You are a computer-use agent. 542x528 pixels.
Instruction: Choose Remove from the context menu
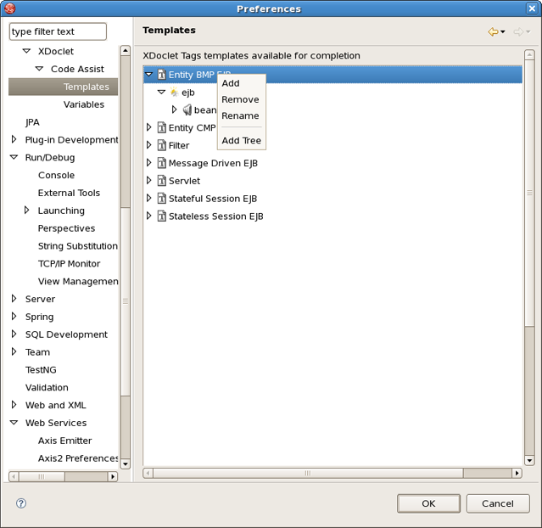[x=240, y=99]
